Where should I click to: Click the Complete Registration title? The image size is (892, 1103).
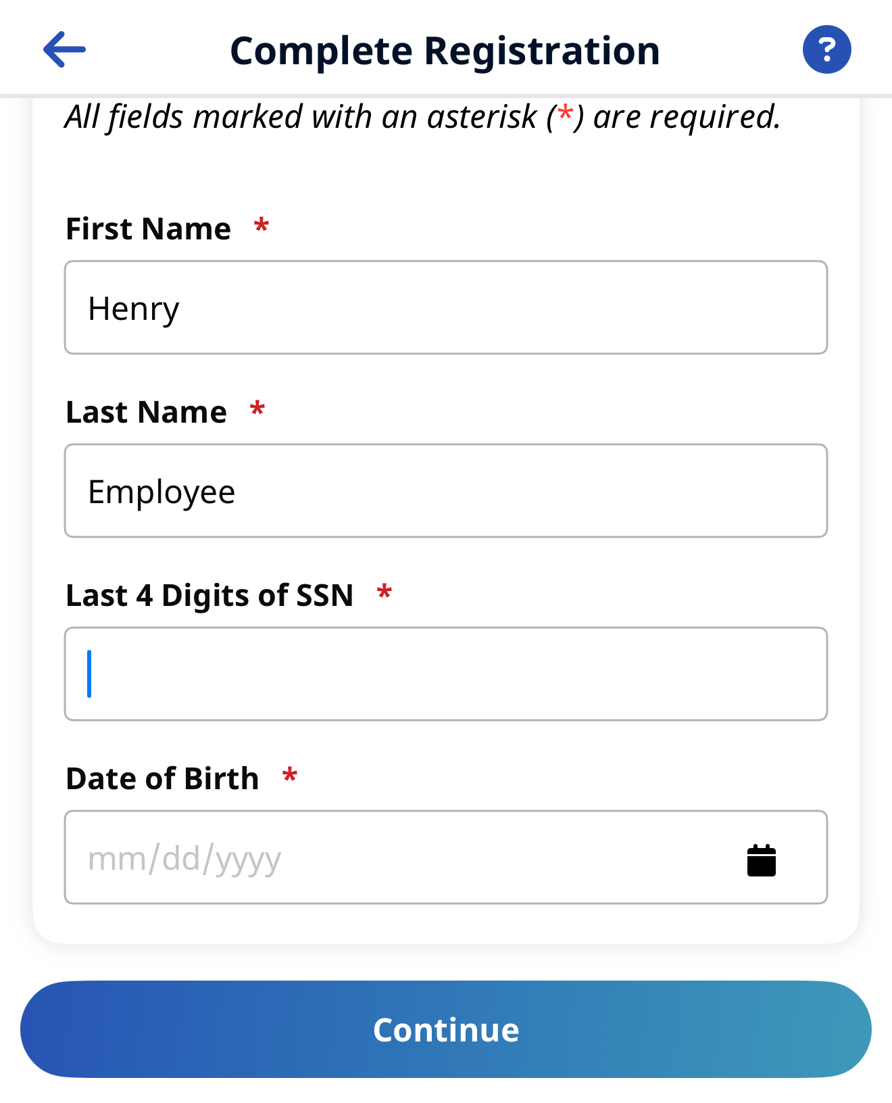pos(445,51)
